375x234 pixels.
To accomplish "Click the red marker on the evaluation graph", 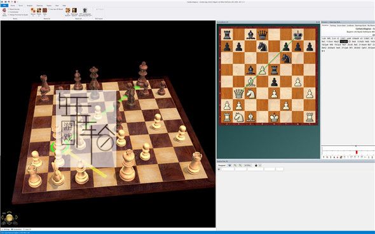I will pyautogui.click(x=357, y=152).
